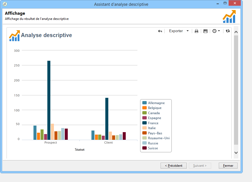
Task: Select the France legend label
Action: 153,123
